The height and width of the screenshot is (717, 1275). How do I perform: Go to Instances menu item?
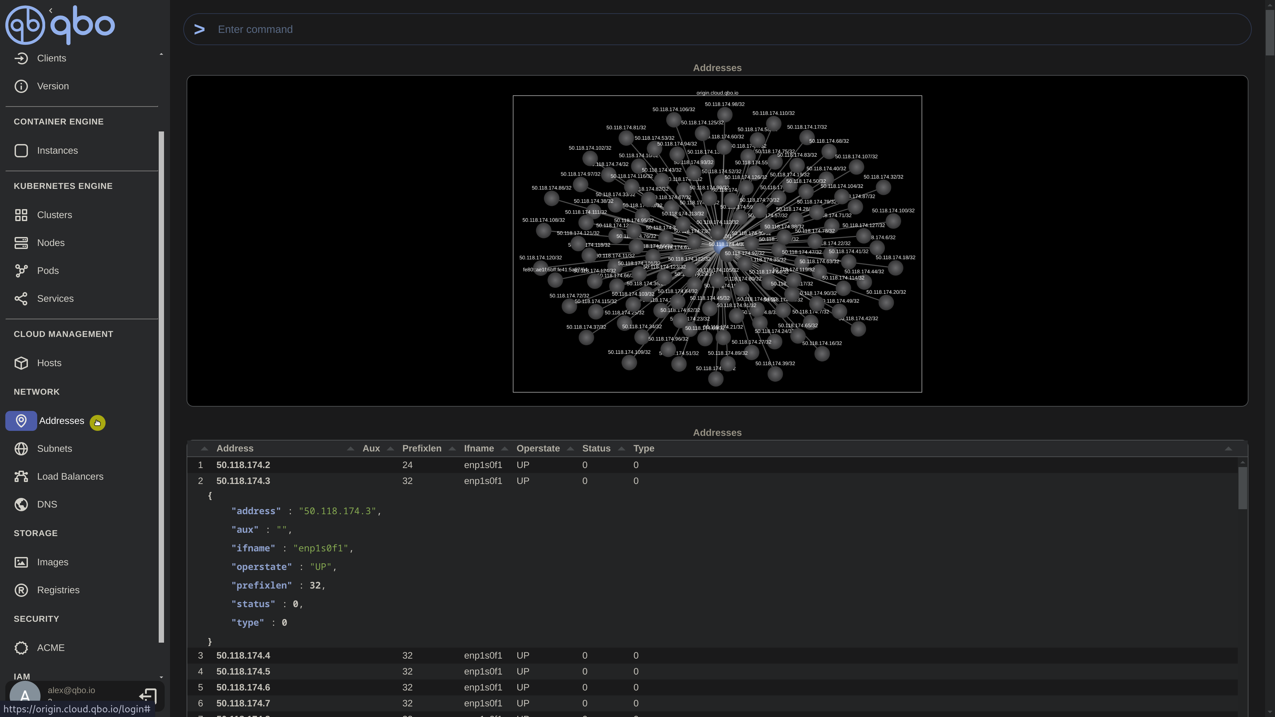click(57, 150)
